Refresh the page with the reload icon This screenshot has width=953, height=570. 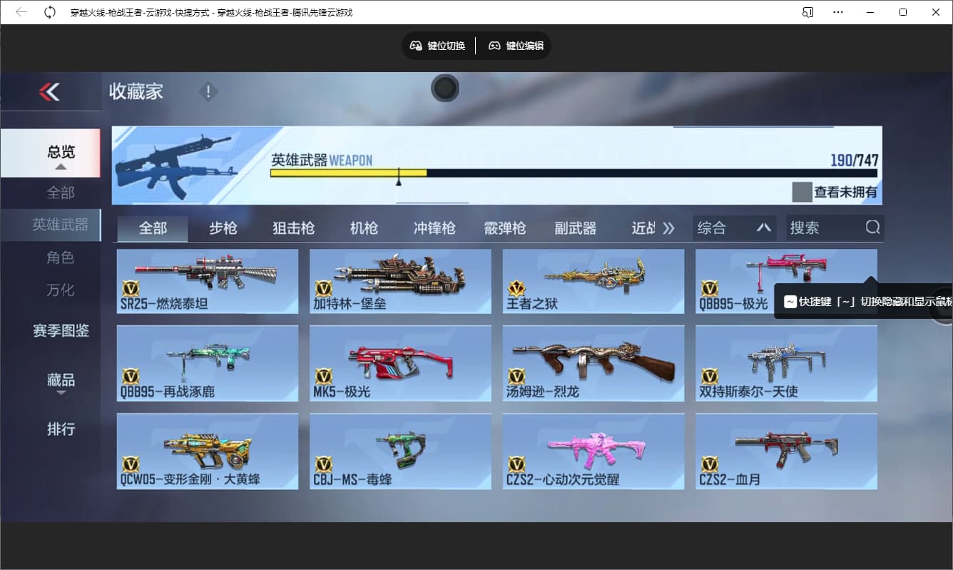click(x=50, y=12)
